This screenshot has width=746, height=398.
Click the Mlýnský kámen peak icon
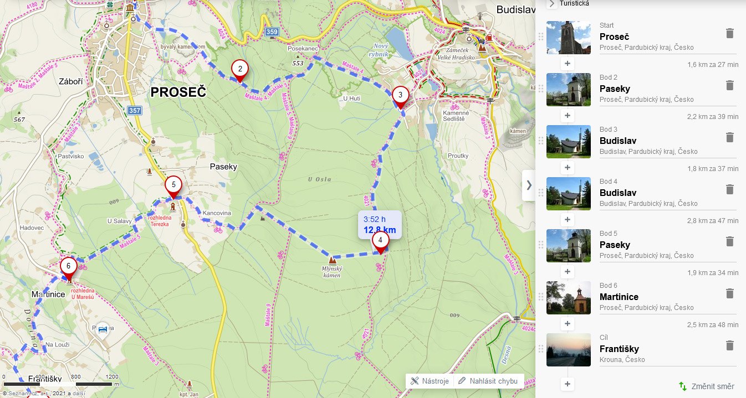[333, 259]
